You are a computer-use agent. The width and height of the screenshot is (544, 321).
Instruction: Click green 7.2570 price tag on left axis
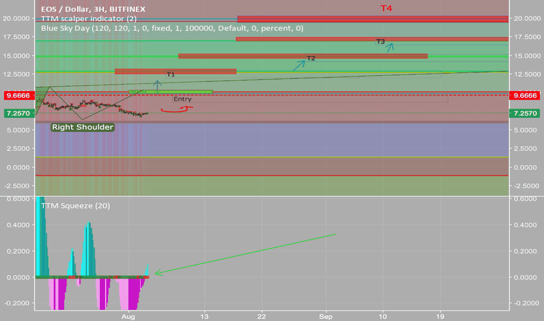[x=19, y=113]
